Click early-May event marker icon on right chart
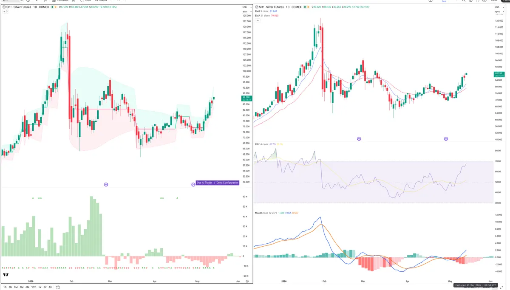The height and width of the screenshot is (290, 510). tap(446, 139)
